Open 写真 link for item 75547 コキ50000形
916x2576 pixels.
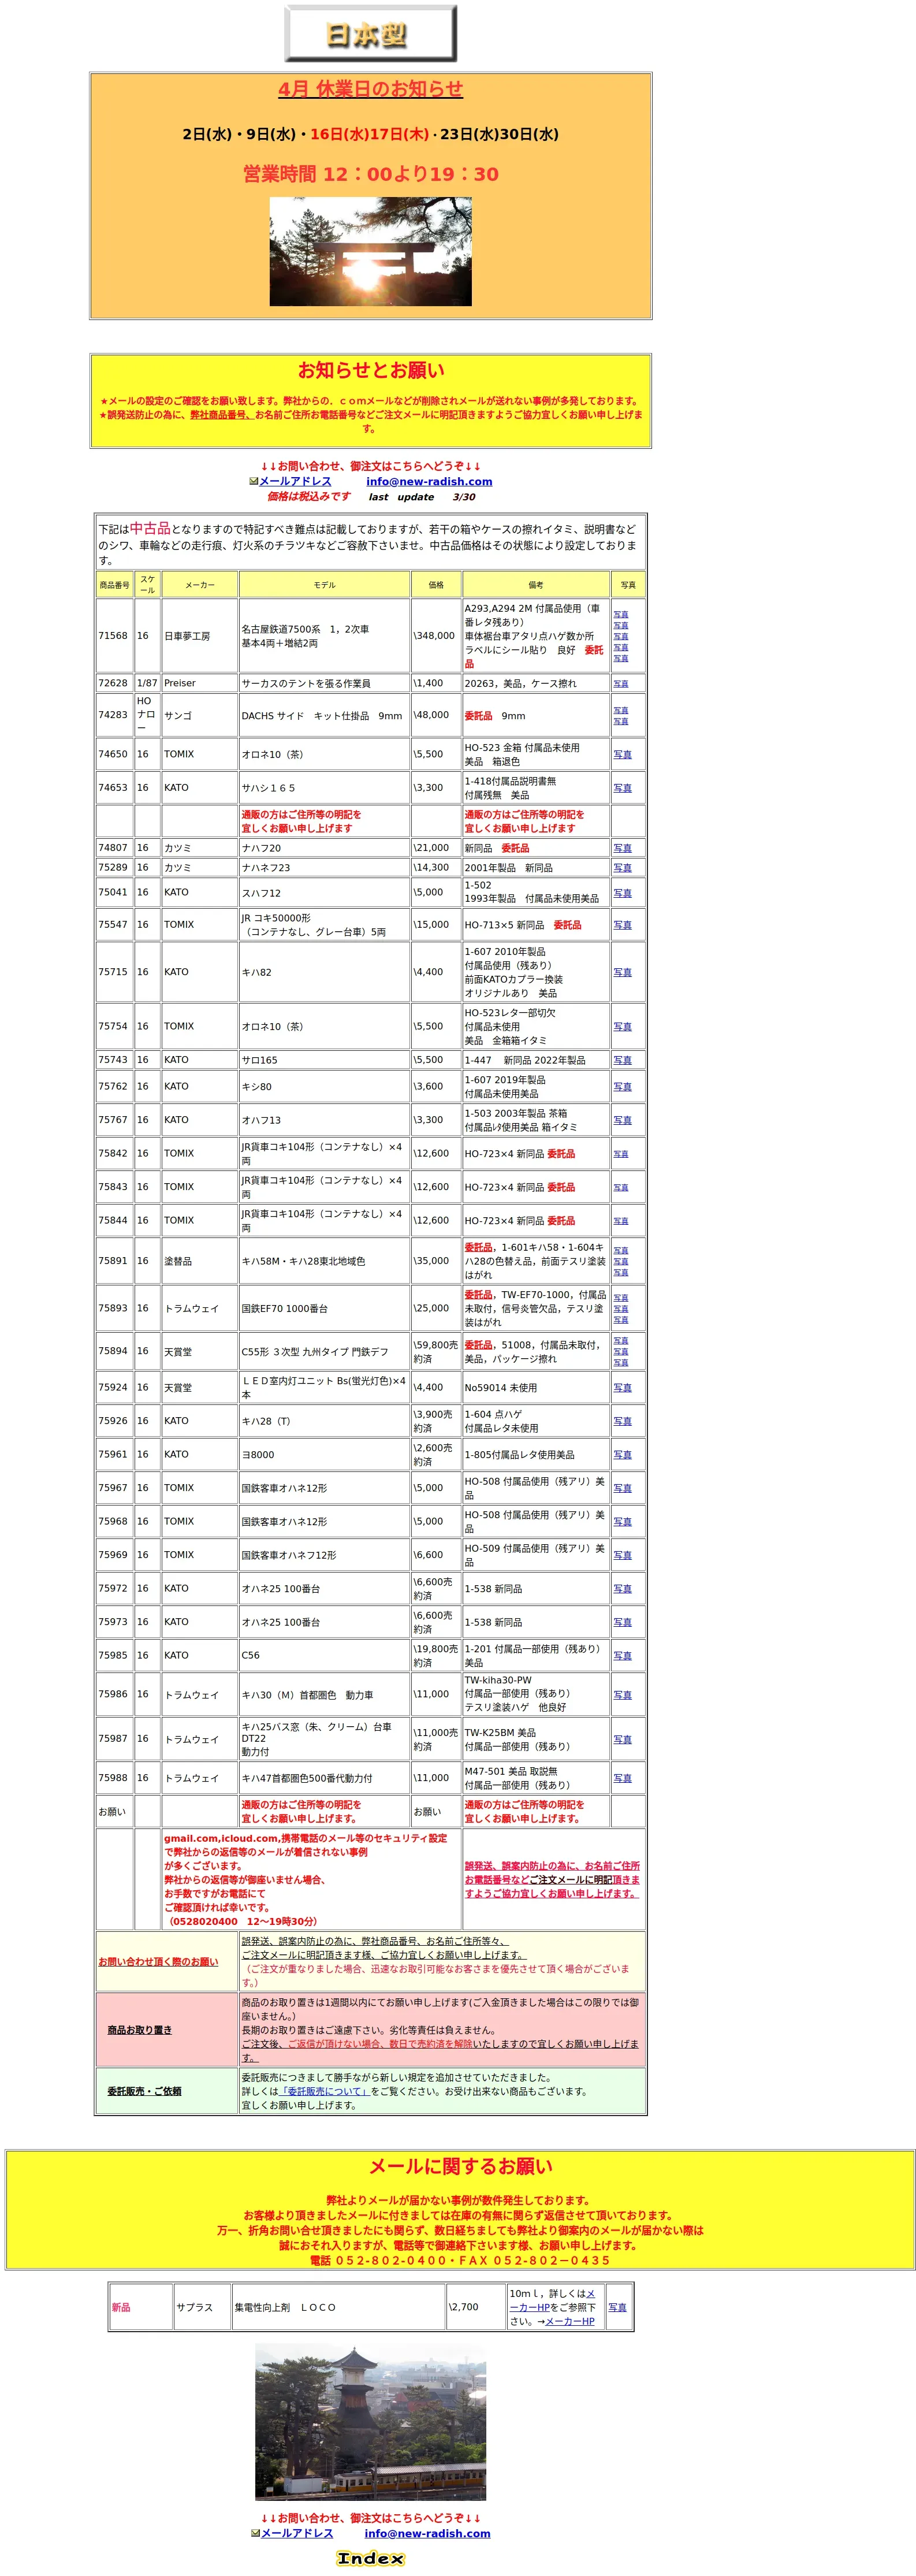[622, 925]
